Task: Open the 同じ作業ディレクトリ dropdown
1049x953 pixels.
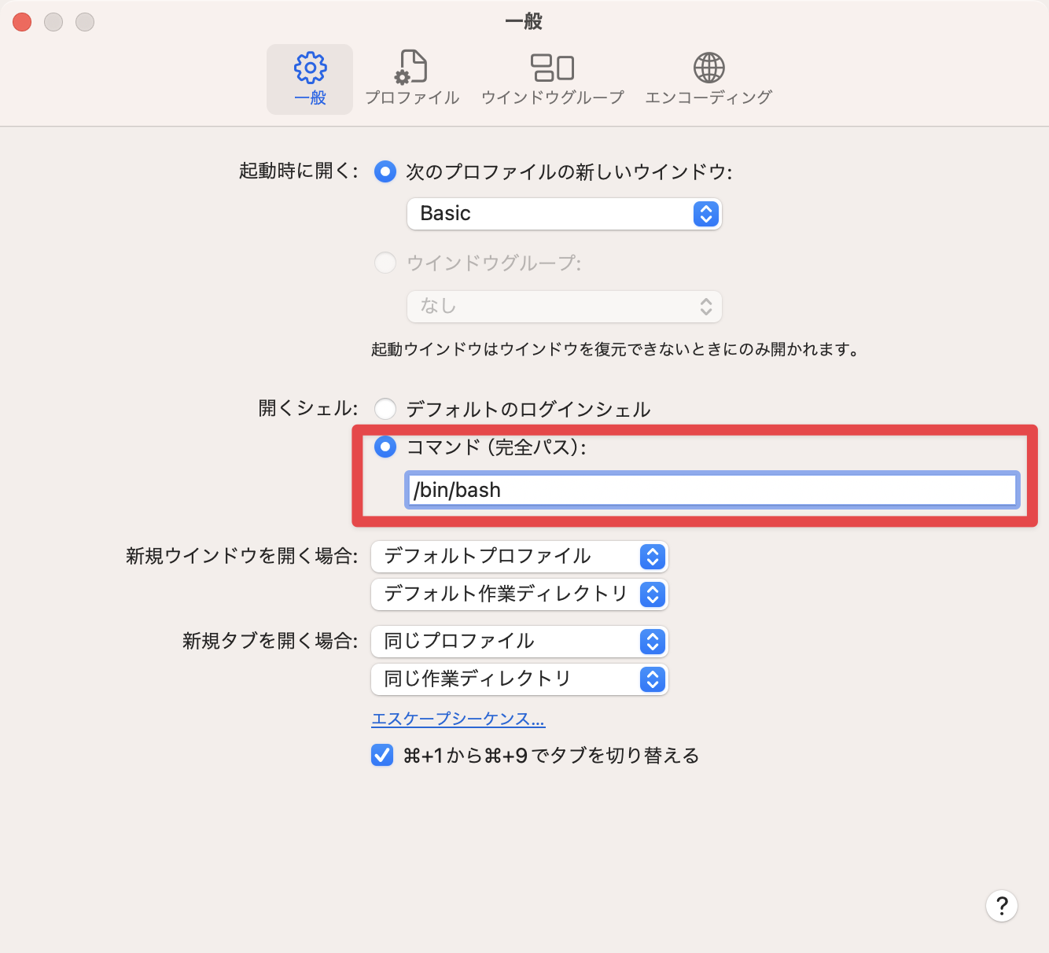Action: point(518,679)
